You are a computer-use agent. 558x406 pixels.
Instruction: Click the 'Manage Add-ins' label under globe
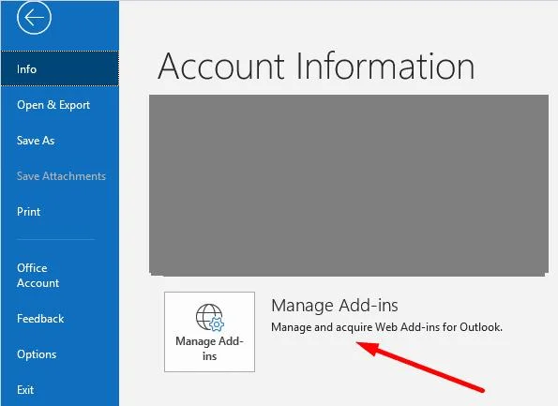tap(210, 349)
